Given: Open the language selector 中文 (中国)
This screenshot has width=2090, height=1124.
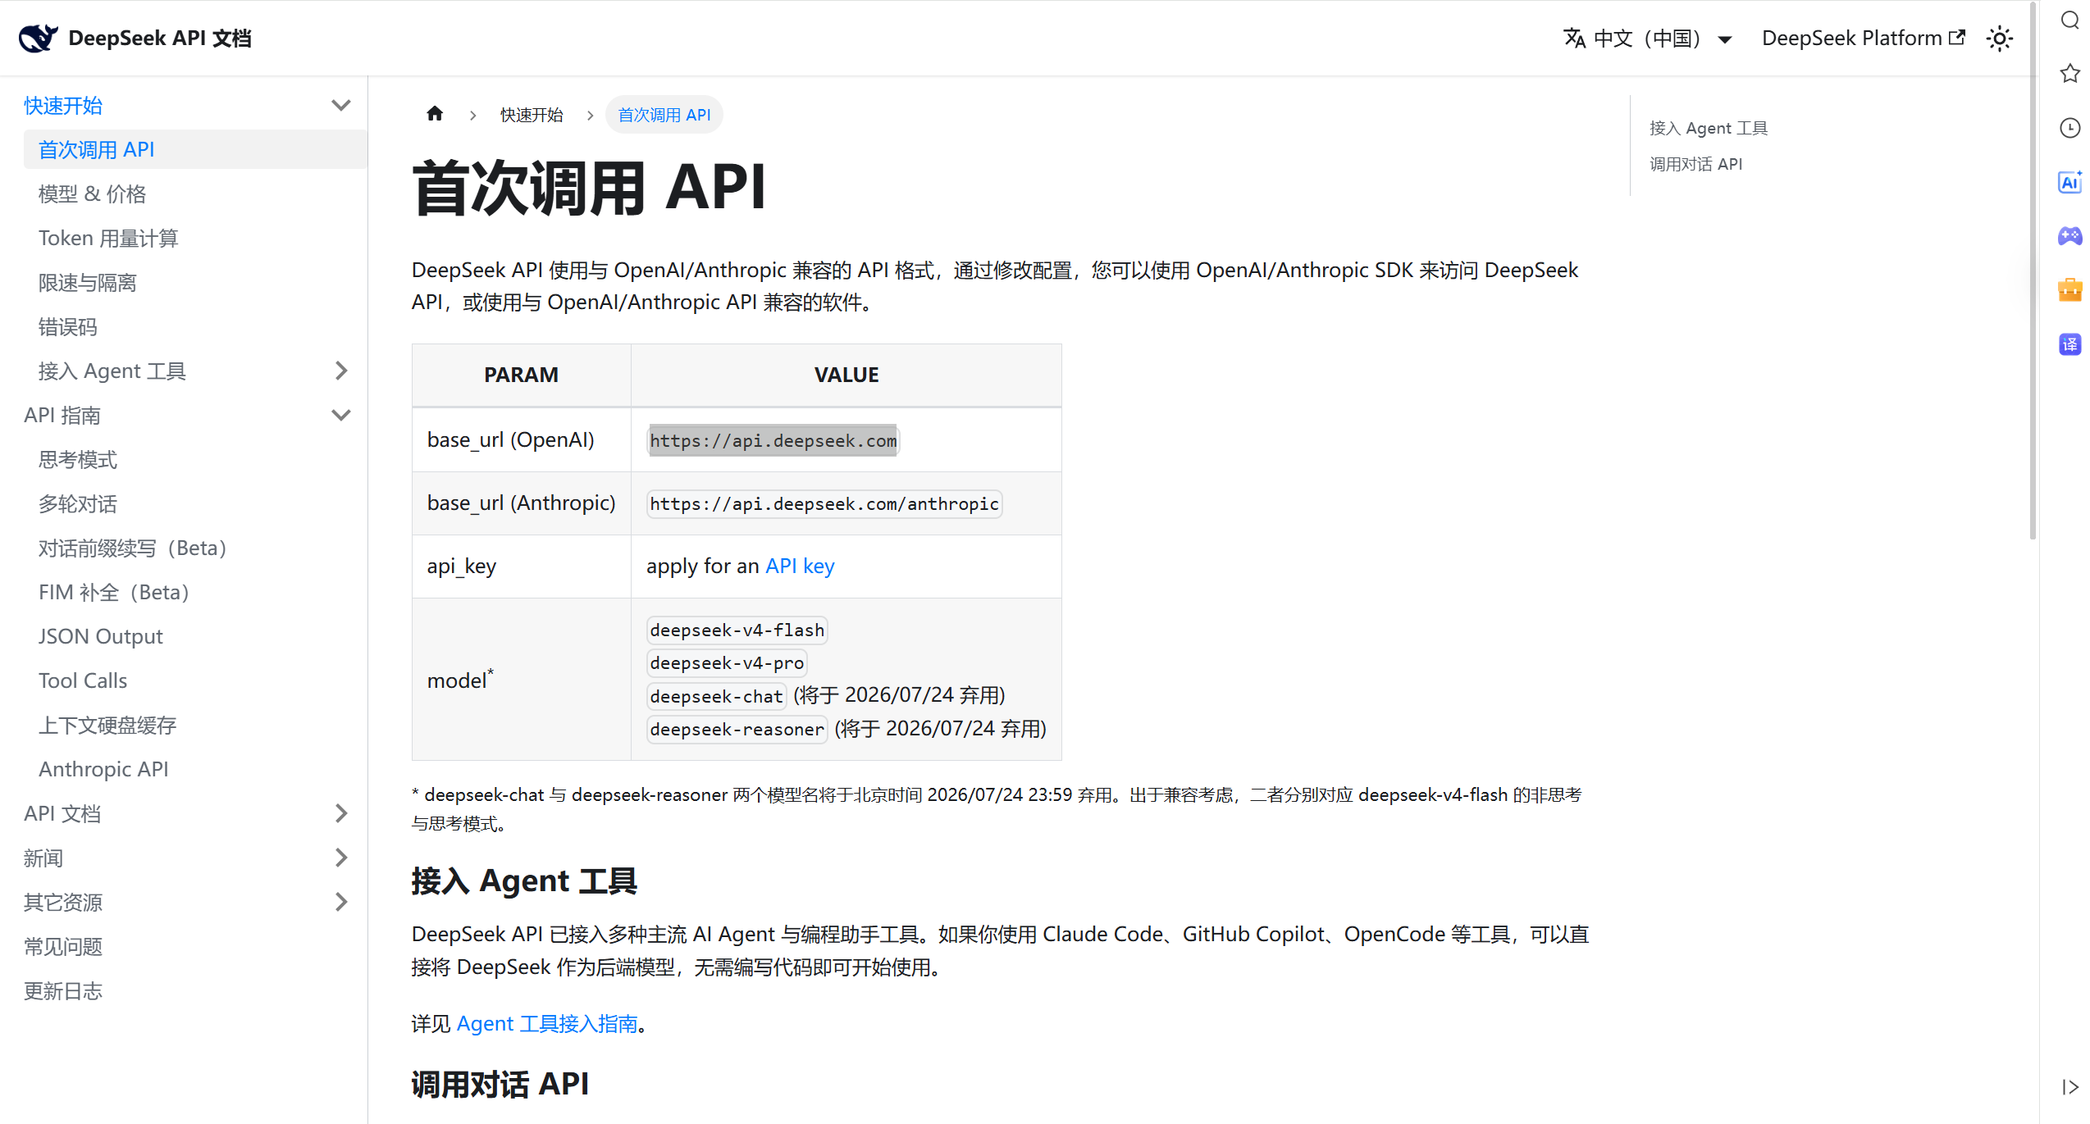Looking at the screenshot, I should [1647, 39].
